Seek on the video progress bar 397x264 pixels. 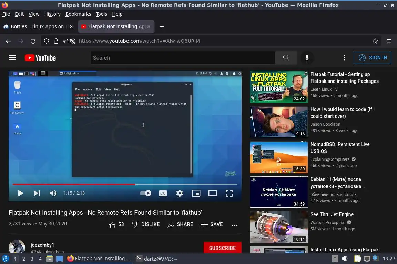tap(125, 184)
